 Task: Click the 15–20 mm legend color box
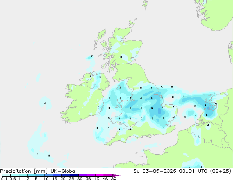[x=57, y=175]
